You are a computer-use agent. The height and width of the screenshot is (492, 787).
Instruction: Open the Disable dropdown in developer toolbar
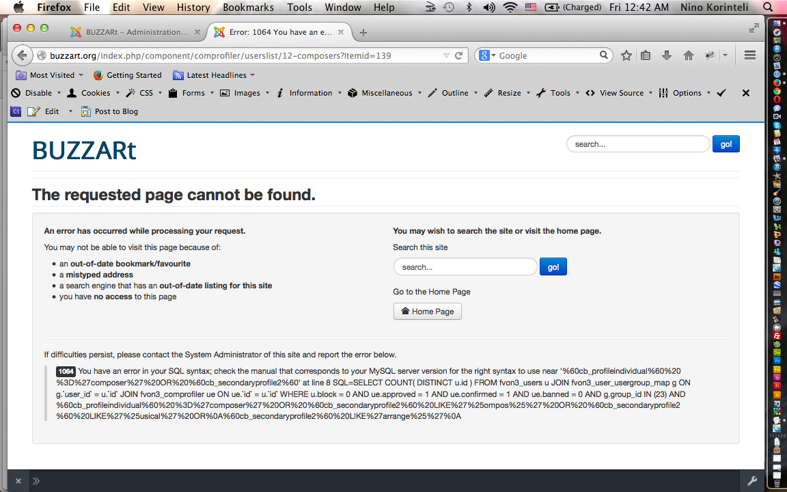(x=36, y=93)
